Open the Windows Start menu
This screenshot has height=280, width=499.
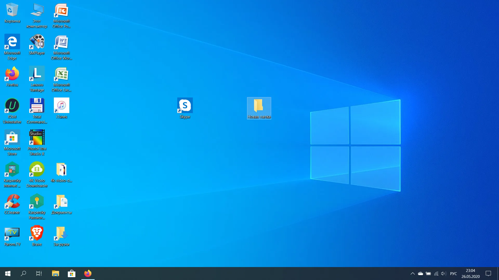[x=8, y=274]
